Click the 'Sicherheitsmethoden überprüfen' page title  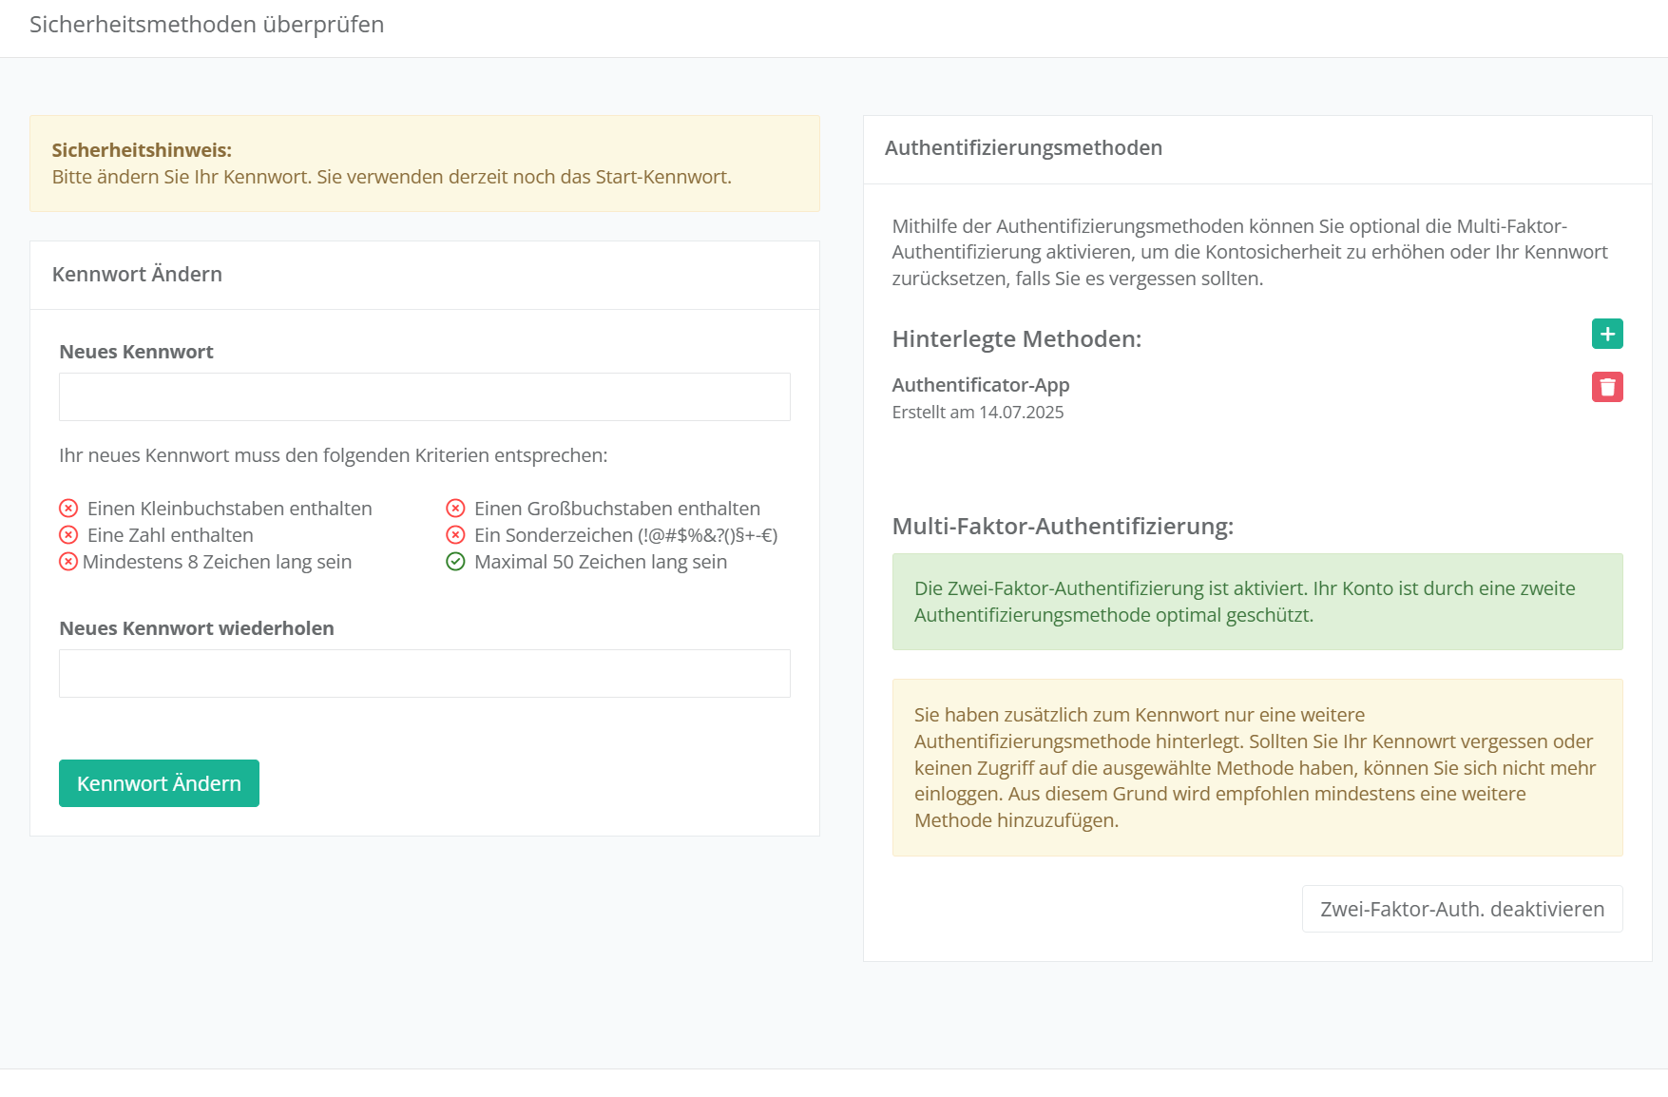point(206,25)
